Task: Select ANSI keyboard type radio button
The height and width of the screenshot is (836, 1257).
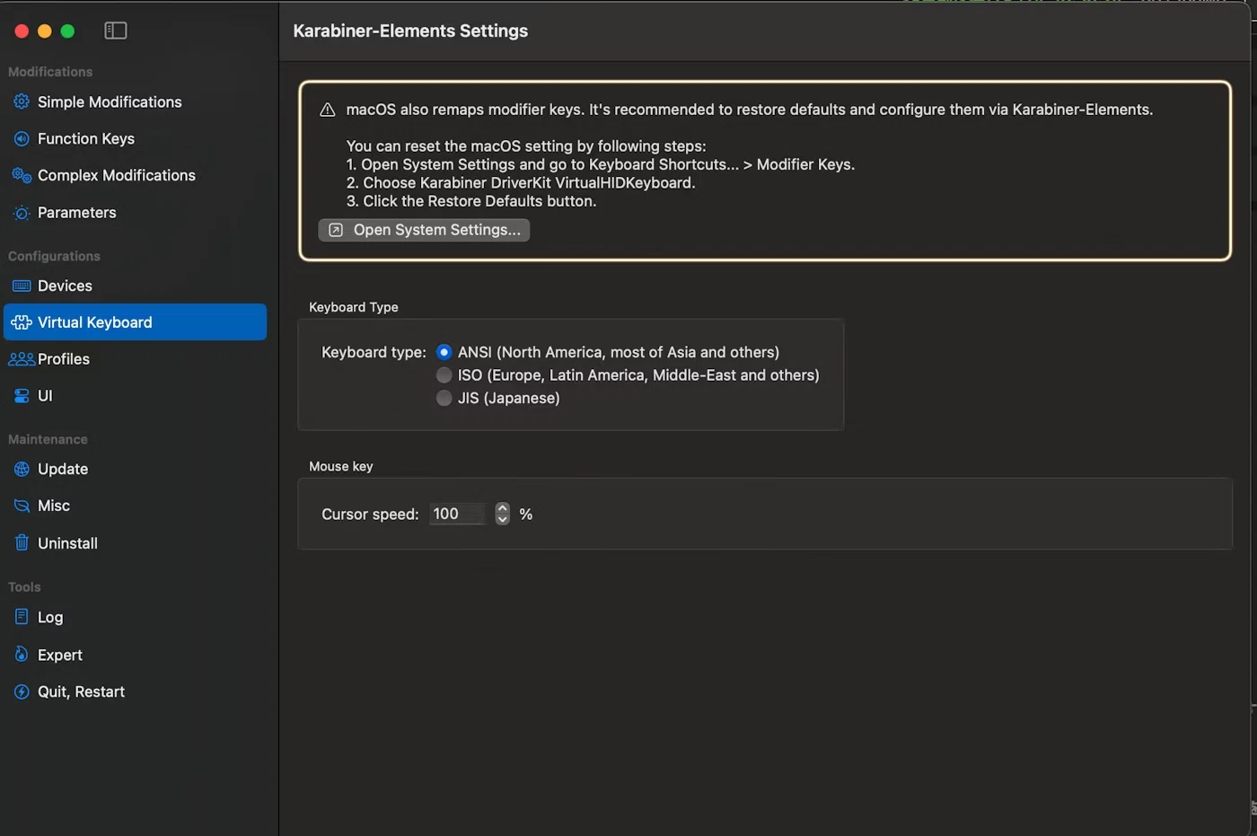Action: click(x=444, y=353)
